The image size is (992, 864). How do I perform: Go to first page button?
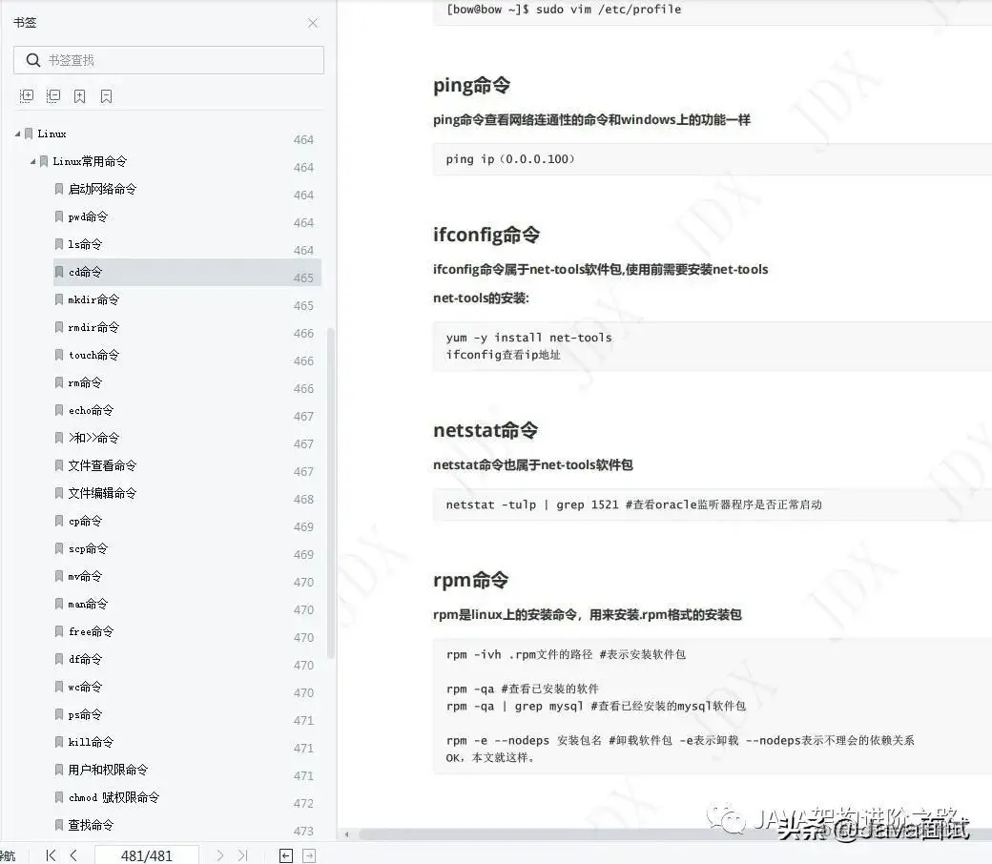click(51, 855)
